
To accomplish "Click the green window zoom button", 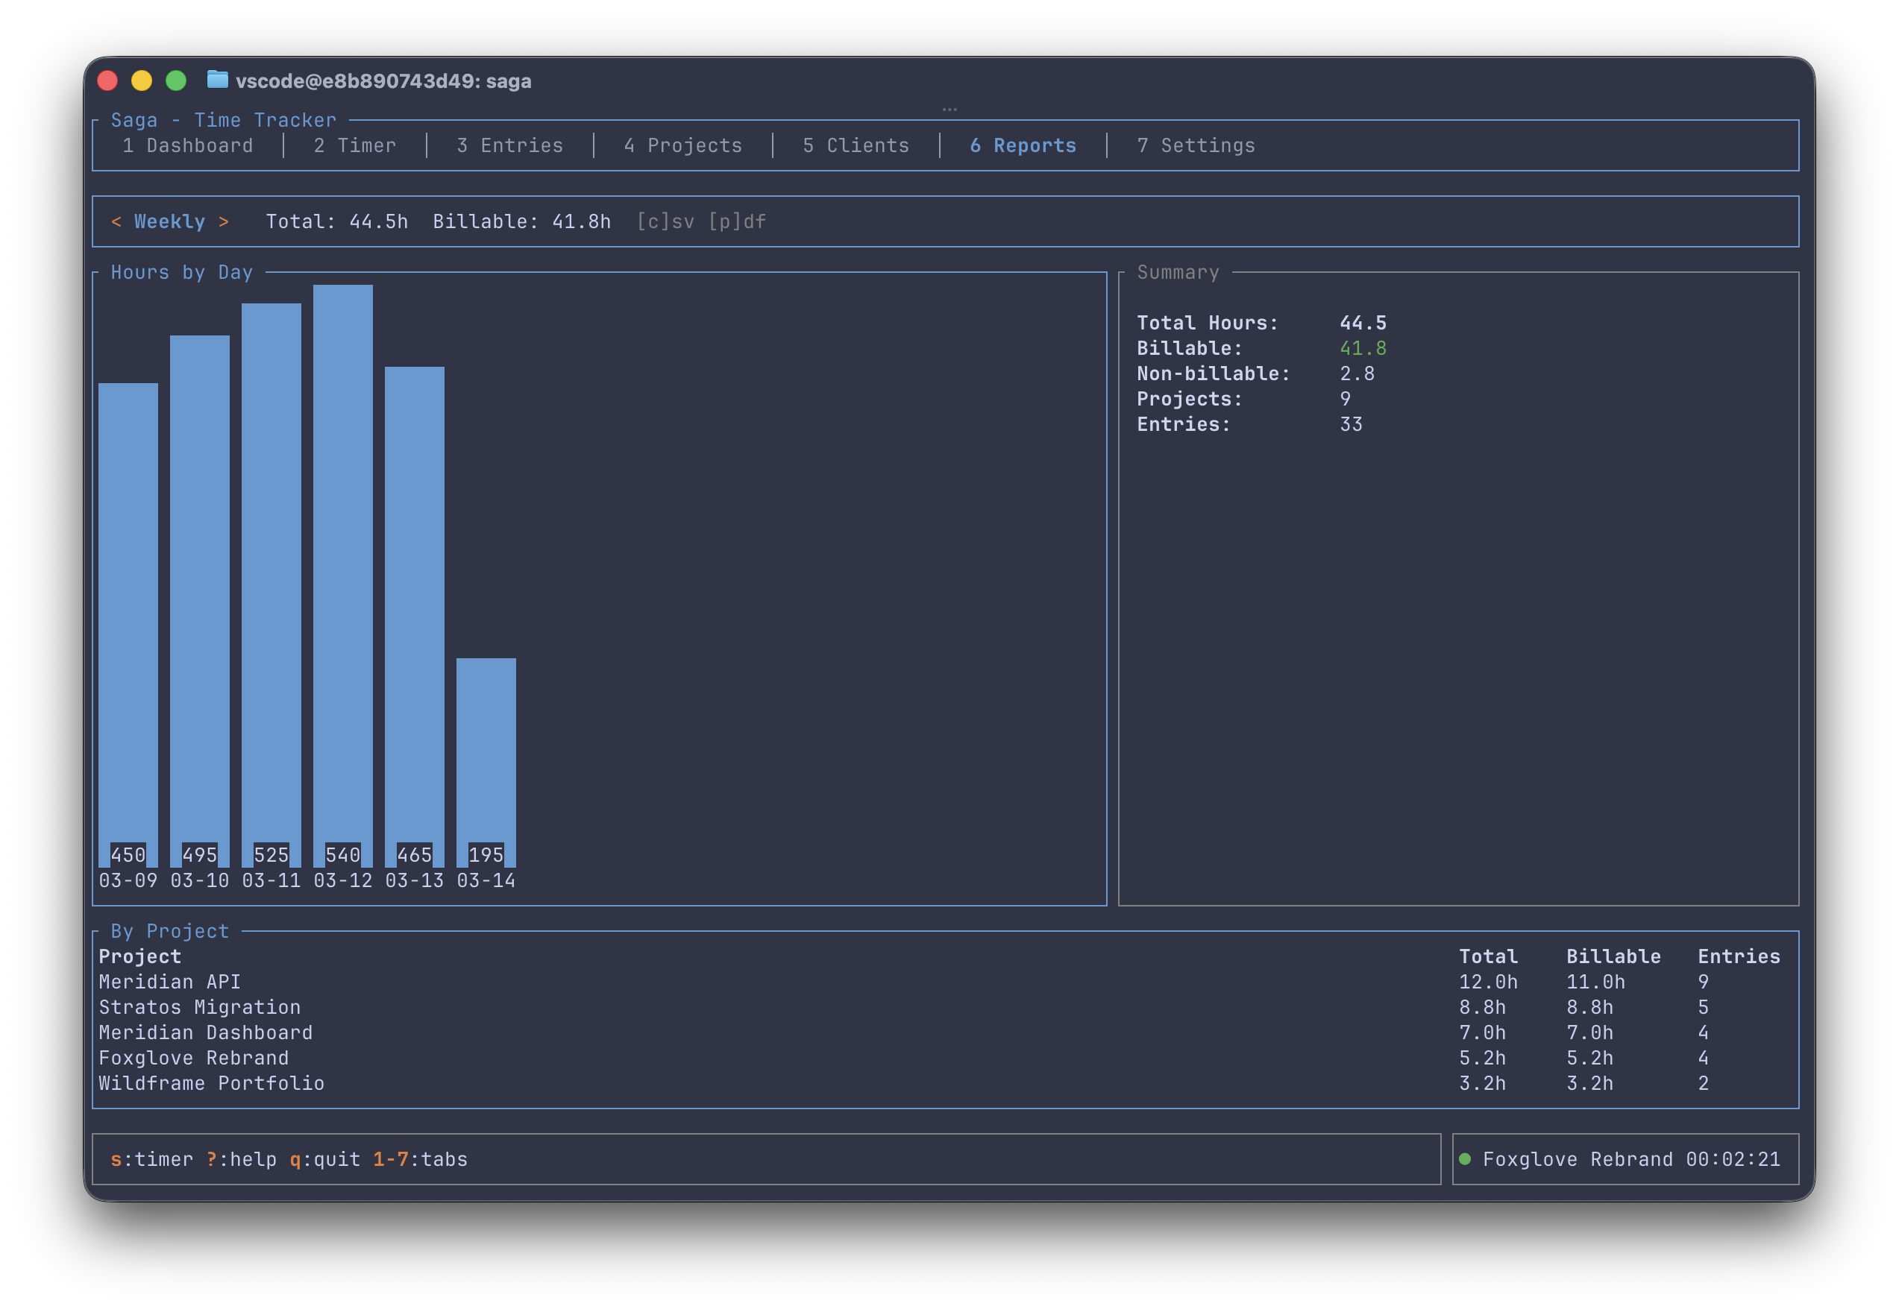I will (x=176, y=81).
